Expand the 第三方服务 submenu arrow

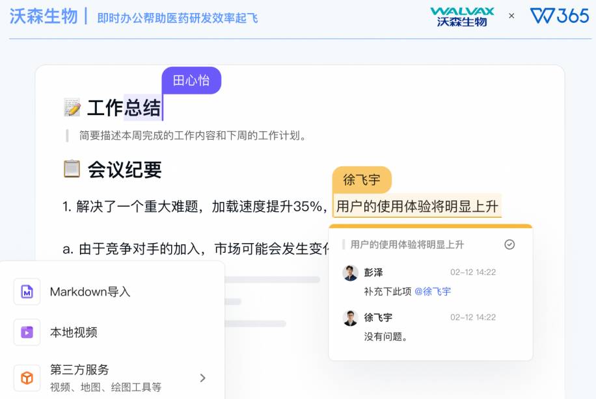click(202, 378)
